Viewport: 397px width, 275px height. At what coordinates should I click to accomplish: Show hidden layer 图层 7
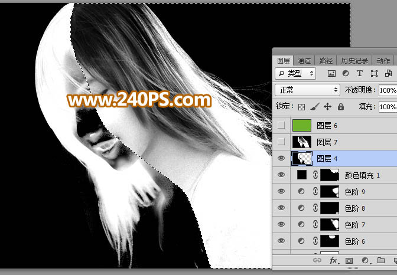(281, 142)
